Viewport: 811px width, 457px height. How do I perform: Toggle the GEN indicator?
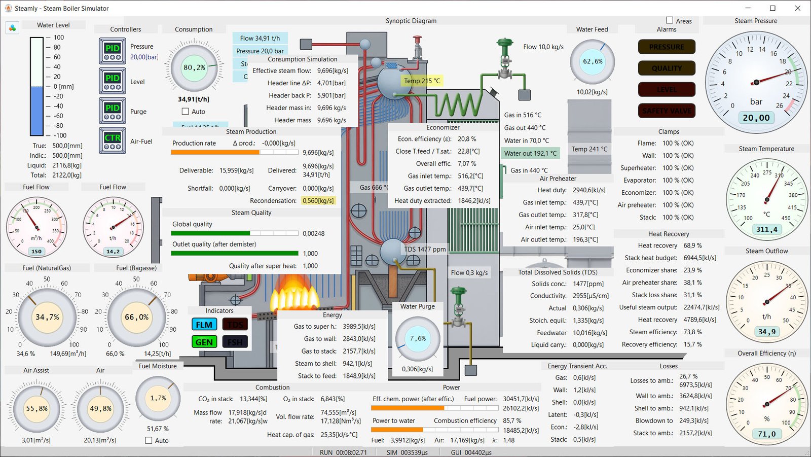204,342
